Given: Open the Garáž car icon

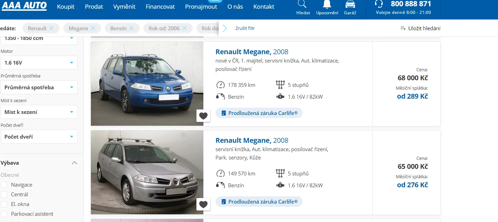Looking at the screenshot, I should point(350,4).
